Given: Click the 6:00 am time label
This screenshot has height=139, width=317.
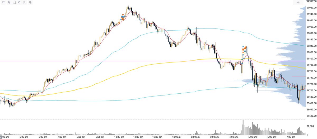Looking at the screenshot, I should click(43, 137).
